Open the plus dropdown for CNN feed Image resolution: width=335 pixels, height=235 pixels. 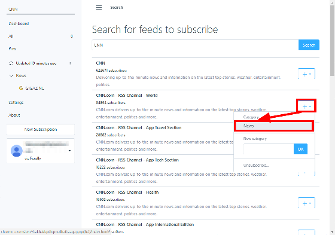click(306, 74)
